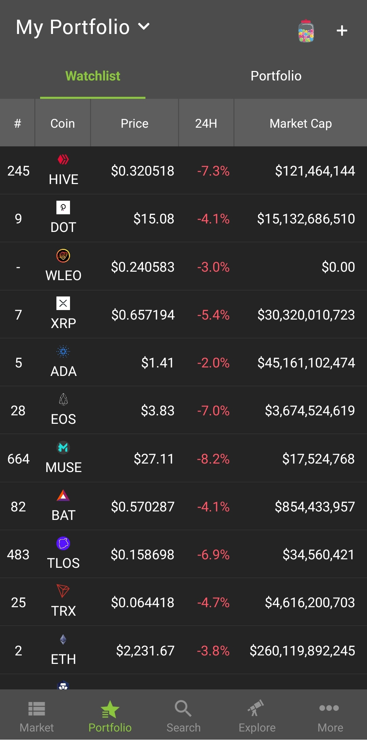Switch to the Portfolio top tab
Image resolution: width=367 pixels, height=741 pixels.
tap(276, 76)
